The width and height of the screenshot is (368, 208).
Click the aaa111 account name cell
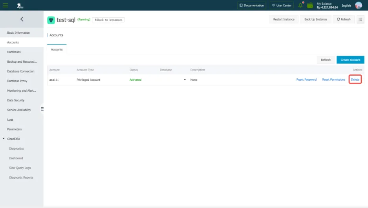pyautogui.click(x=54, y=80)
